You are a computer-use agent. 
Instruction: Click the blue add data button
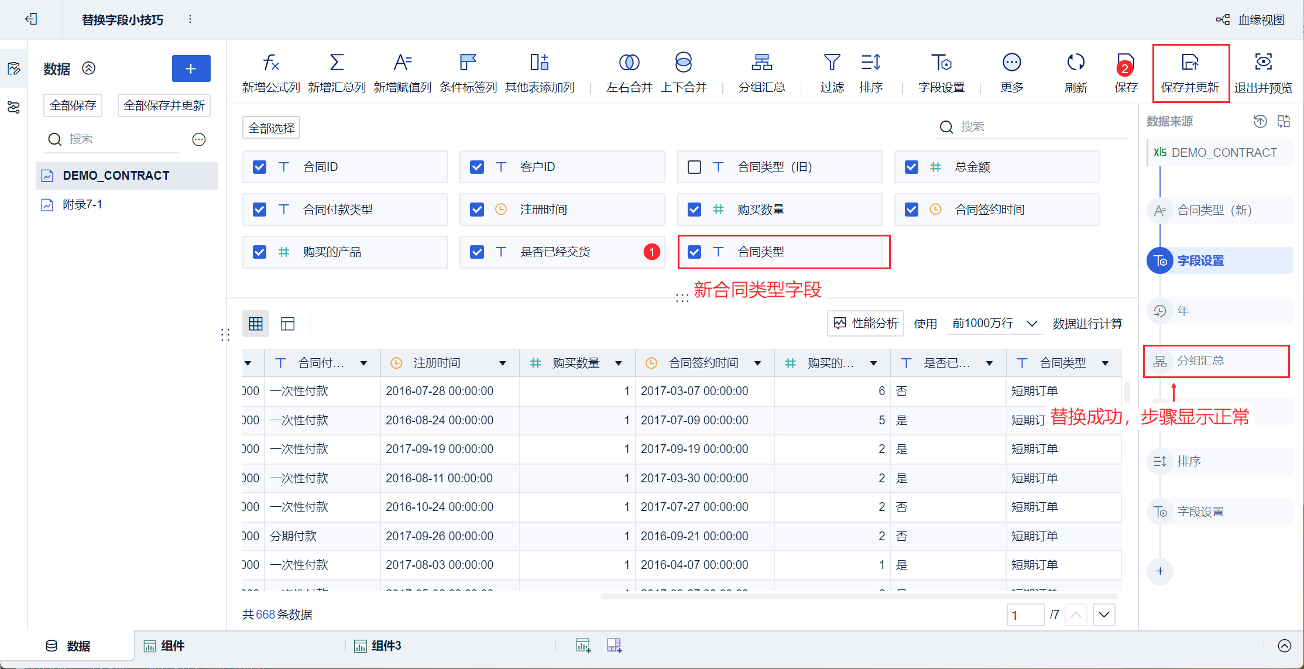click(x=191, y=68)
